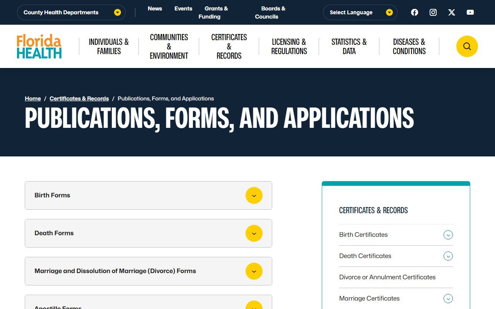Go to News page
Viewport: 495px width, 309px height.
pos(155,8)
